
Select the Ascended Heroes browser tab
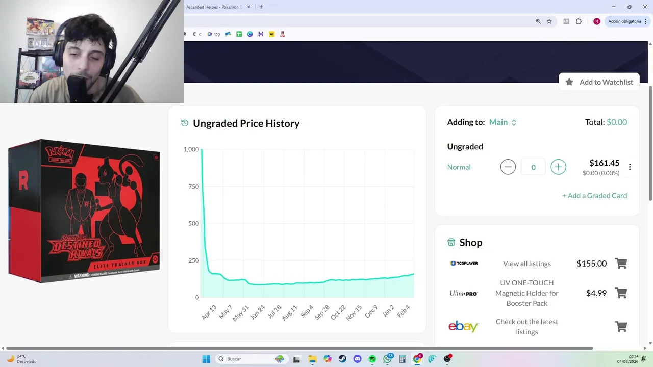point(214,7)
